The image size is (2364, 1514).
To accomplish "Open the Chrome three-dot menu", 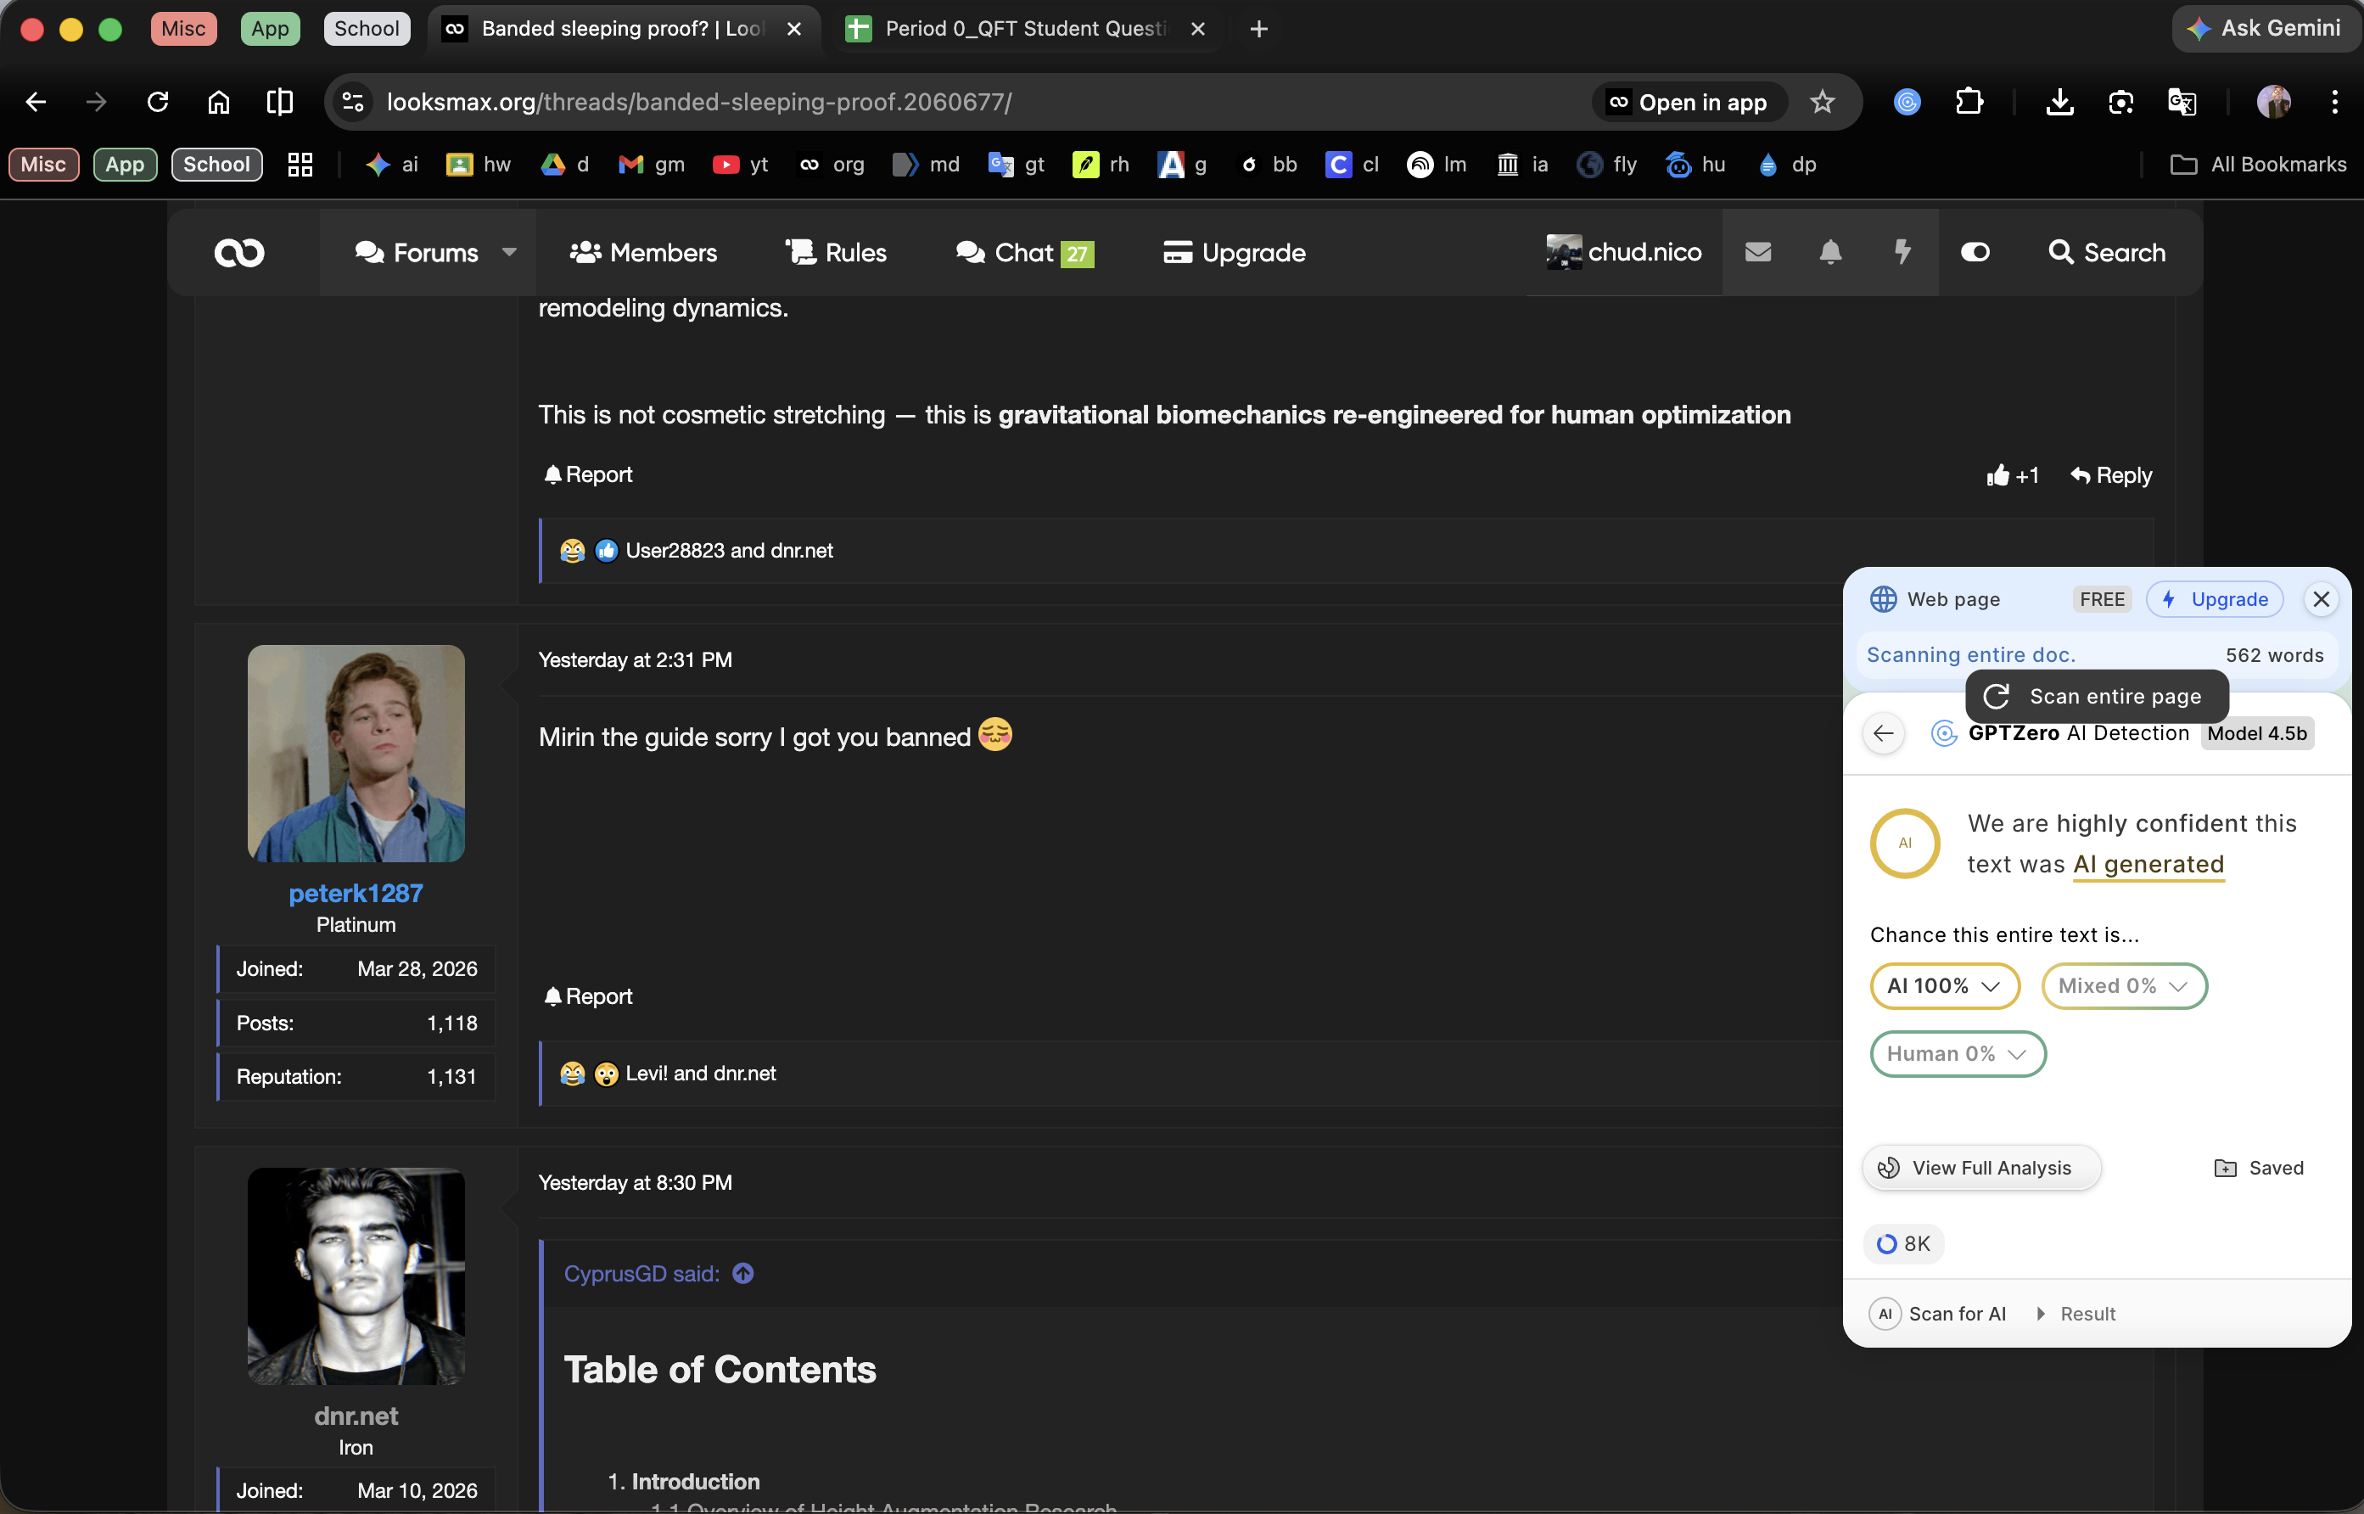I will tap(2334, 101).
